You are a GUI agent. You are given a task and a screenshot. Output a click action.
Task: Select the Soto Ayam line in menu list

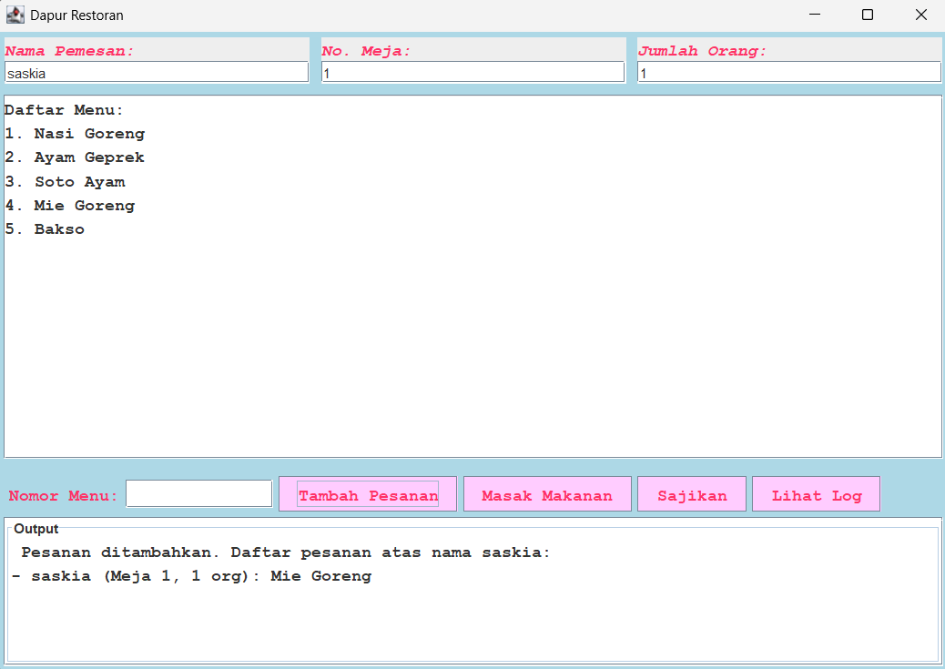[x=66, y=182]
